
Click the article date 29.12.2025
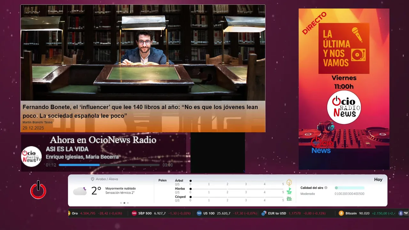(x=33, y=128)
